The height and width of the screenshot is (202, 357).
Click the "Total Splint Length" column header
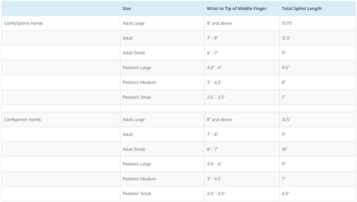[302, 8]
